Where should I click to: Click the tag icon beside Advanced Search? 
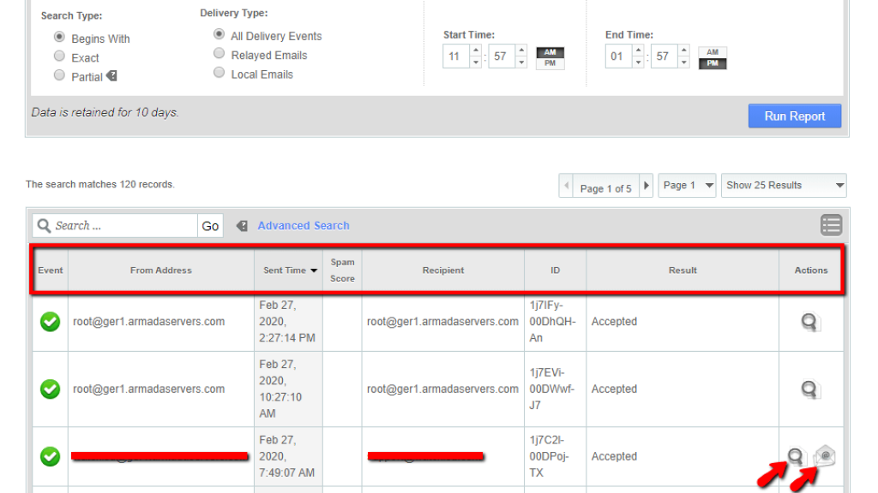click(x=242, y=226)
